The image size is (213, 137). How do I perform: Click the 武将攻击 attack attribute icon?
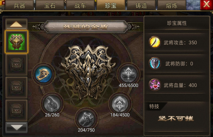pos(154,42)
